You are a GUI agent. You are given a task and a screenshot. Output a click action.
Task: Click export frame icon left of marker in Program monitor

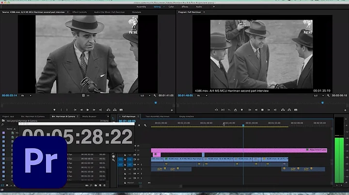tap(236, 110)
